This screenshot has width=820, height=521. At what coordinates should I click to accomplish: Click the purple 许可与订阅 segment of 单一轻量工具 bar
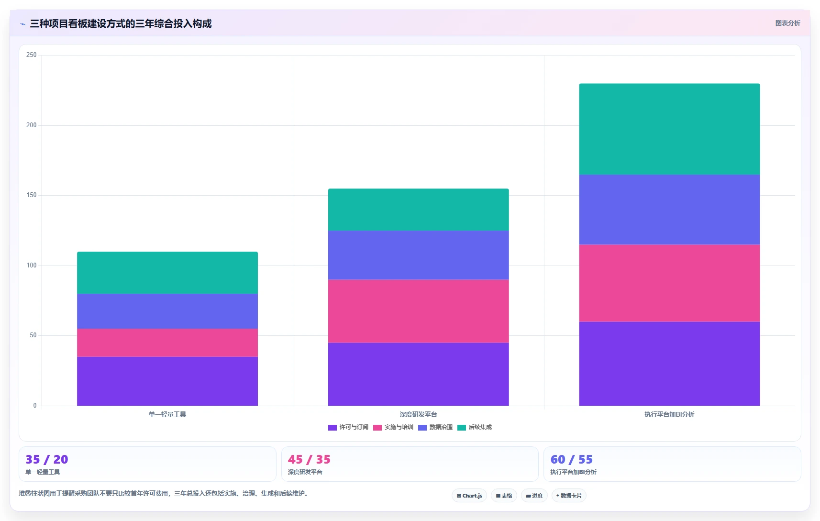tap(167, 381)
